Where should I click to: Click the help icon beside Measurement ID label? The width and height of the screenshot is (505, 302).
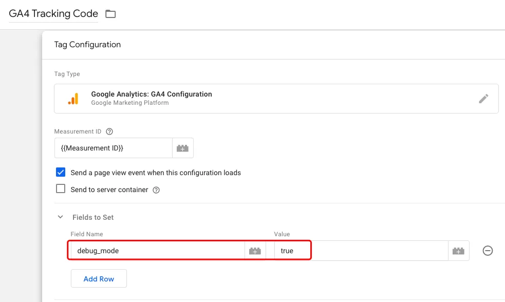point(109,131)
